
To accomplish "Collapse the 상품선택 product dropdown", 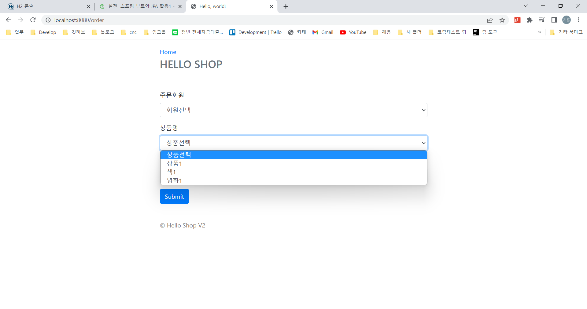I will tap(293, 143).
